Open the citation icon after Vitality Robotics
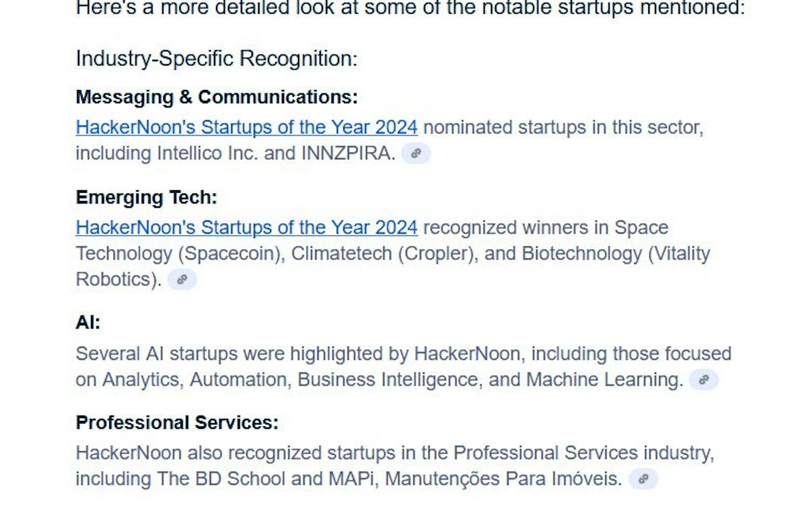This screenshot has height=509, width=801. 181,280
